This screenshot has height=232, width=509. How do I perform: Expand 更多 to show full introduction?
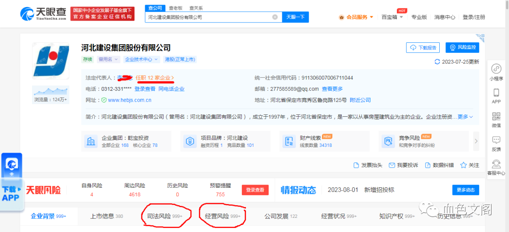[x=466, y=117]
